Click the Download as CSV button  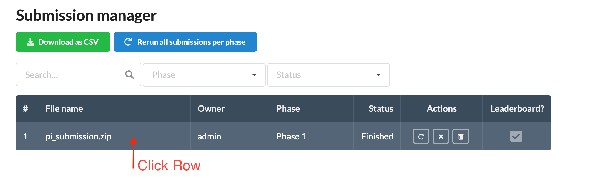click(x=63, y=42)
